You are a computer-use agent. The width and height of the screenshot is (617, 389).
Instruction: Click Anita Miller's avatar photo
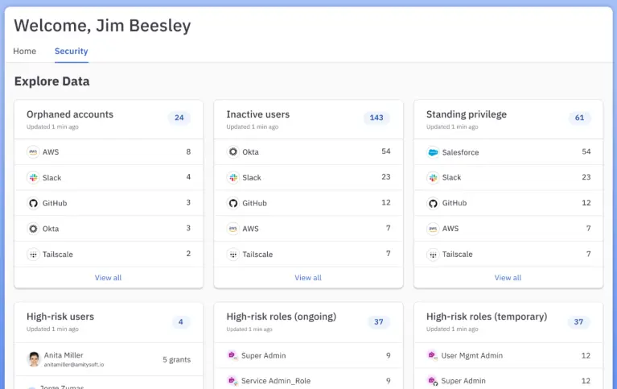click(34, 359)
